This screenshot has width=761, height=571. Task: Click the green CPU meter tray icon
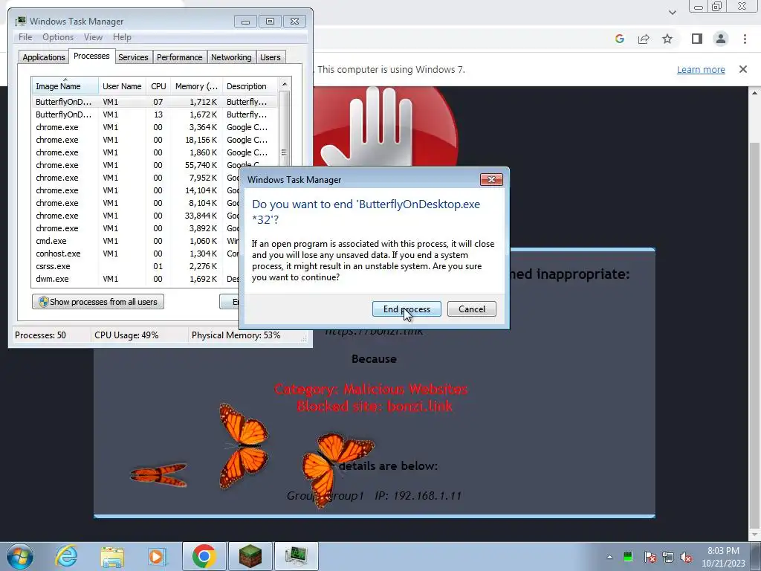pos(627,557)
